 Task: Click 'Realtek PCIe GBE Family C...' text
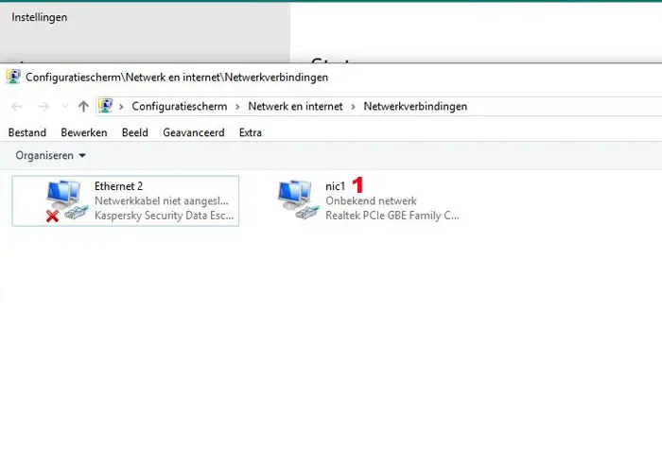[x=392, y=216]
